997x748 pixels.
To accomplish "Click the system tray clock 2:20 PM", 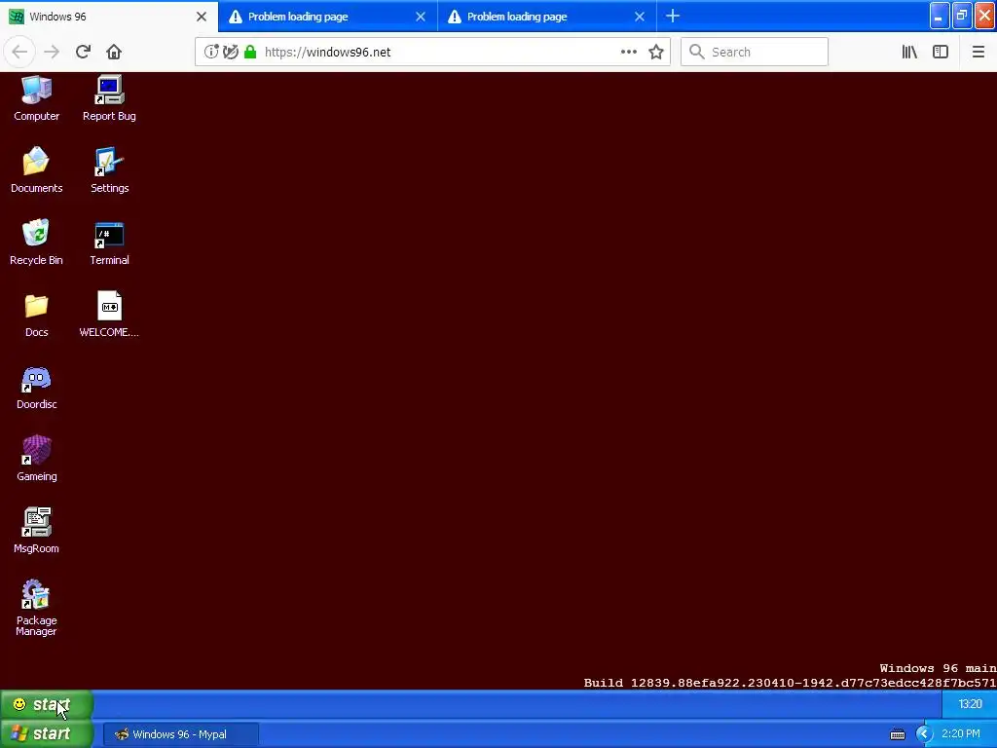I will [960, 734].
